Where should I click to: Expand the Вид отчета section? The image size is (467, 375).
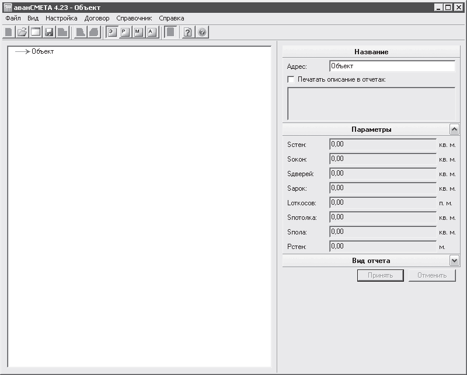454,261
